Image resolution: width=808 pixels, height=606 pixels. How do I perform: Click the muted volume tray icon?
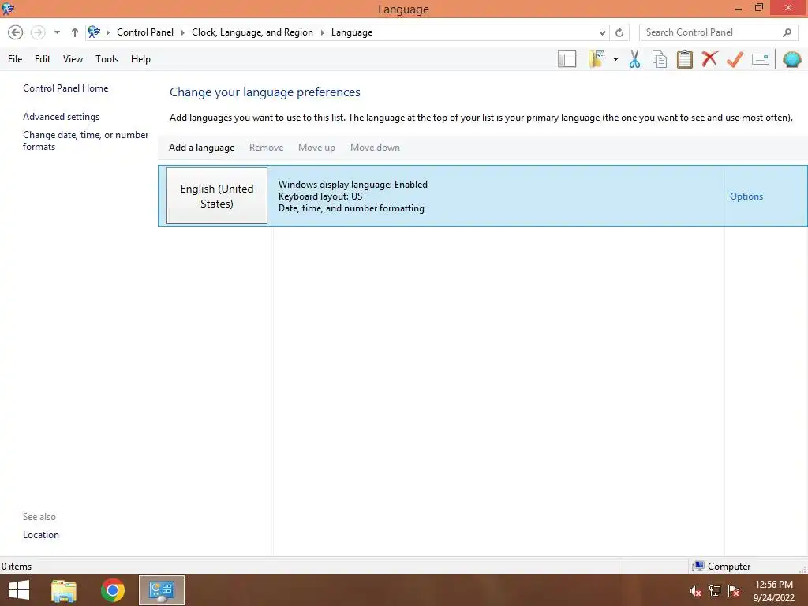(x=696, y=591)
